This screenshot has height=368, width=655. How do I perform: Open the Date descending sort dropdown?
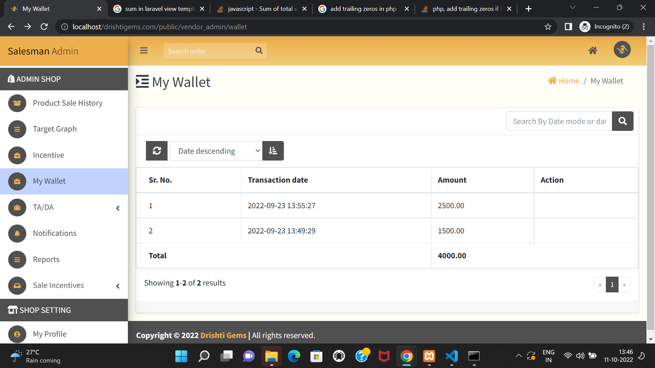click(x=216, y=151)
